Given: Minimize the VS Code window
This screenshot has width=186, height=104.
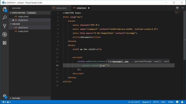Looking at the screenshot, I should (x=166, y=3).
